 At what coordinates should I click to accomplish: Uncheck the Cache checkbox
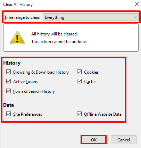click(x=79, y=81)
